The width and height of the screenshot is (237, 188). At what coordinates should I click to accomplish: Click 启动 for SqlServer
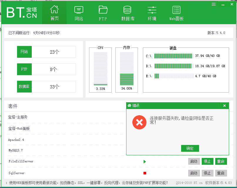(194, 173)
